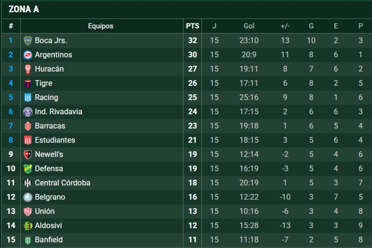
Task: Click the +/- goal difference header
Action: point(285,26)
